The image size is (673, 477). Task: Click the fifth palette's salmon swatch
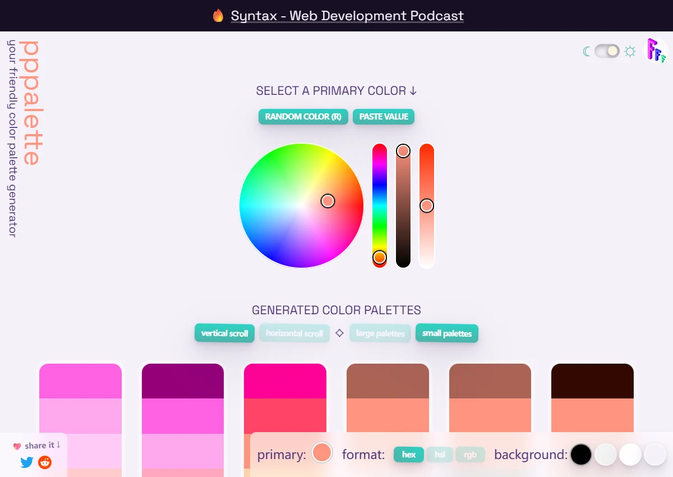click(x=490, y=415)
